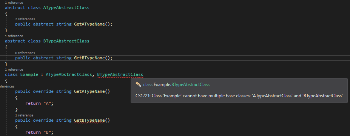Open the '1 reference' CodeLens above BTypeAbstractClass
Viewport: 350px width, 136px height.
click(14, 36)
